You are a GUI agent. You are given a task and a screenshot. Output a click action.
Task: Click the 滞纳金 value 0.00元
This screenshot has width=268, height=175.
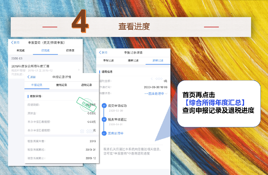(x=92, y=113)
